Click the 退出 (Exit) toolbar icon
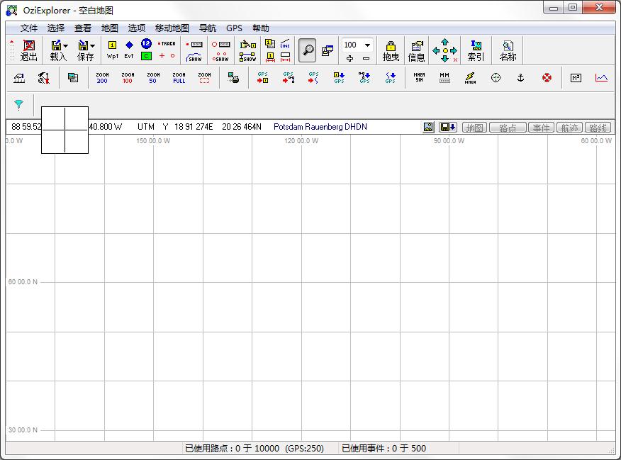Image resolution: width=621 pixels, height=460 pixels. point(29,50)
